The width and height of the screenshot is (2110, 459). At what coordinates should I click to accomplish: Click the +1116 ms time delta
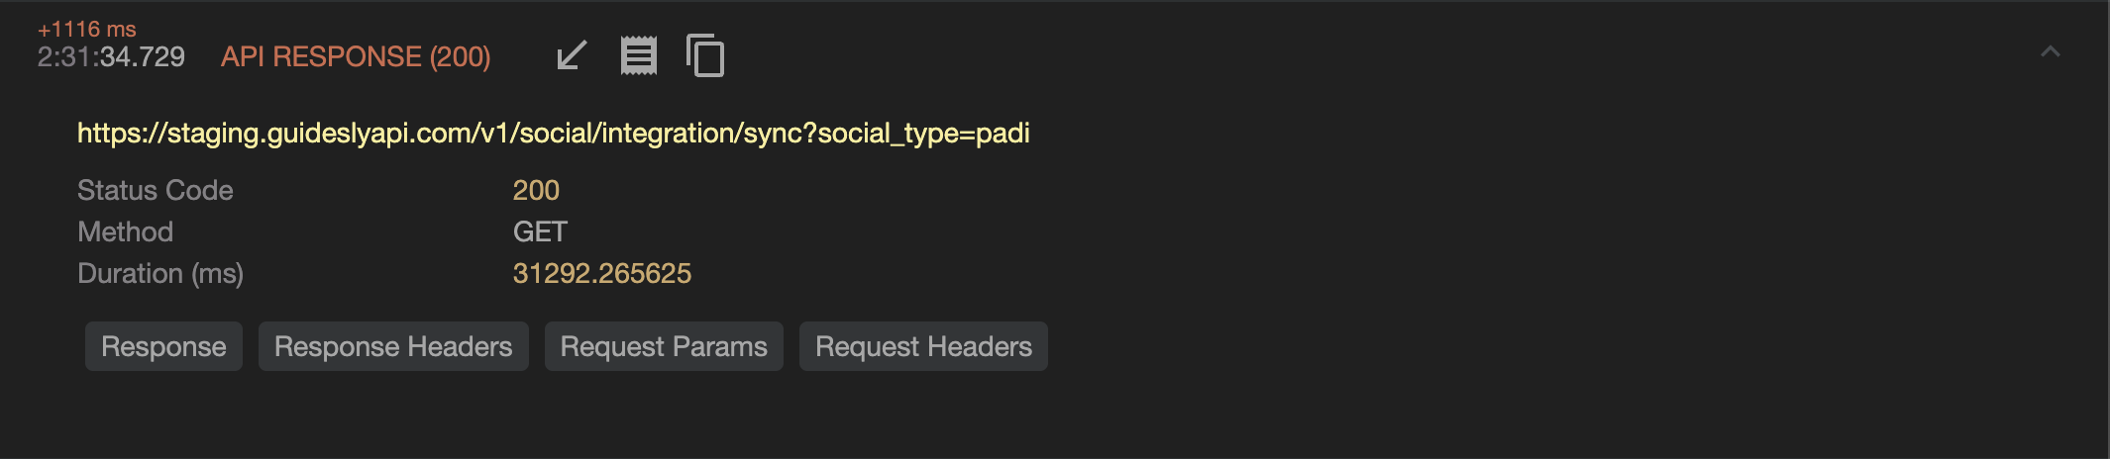[x=87, y=30]
